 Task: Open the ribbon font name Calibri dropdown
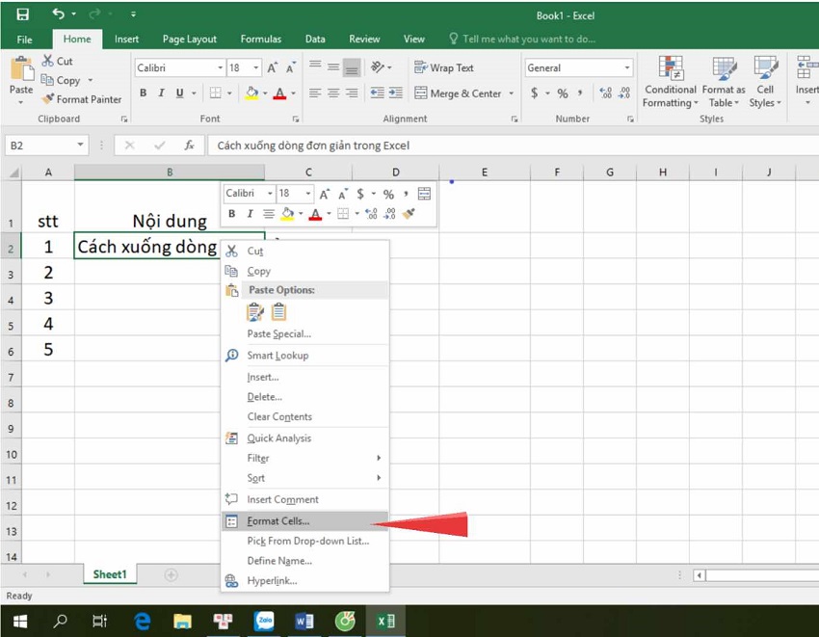click(220, 67)
